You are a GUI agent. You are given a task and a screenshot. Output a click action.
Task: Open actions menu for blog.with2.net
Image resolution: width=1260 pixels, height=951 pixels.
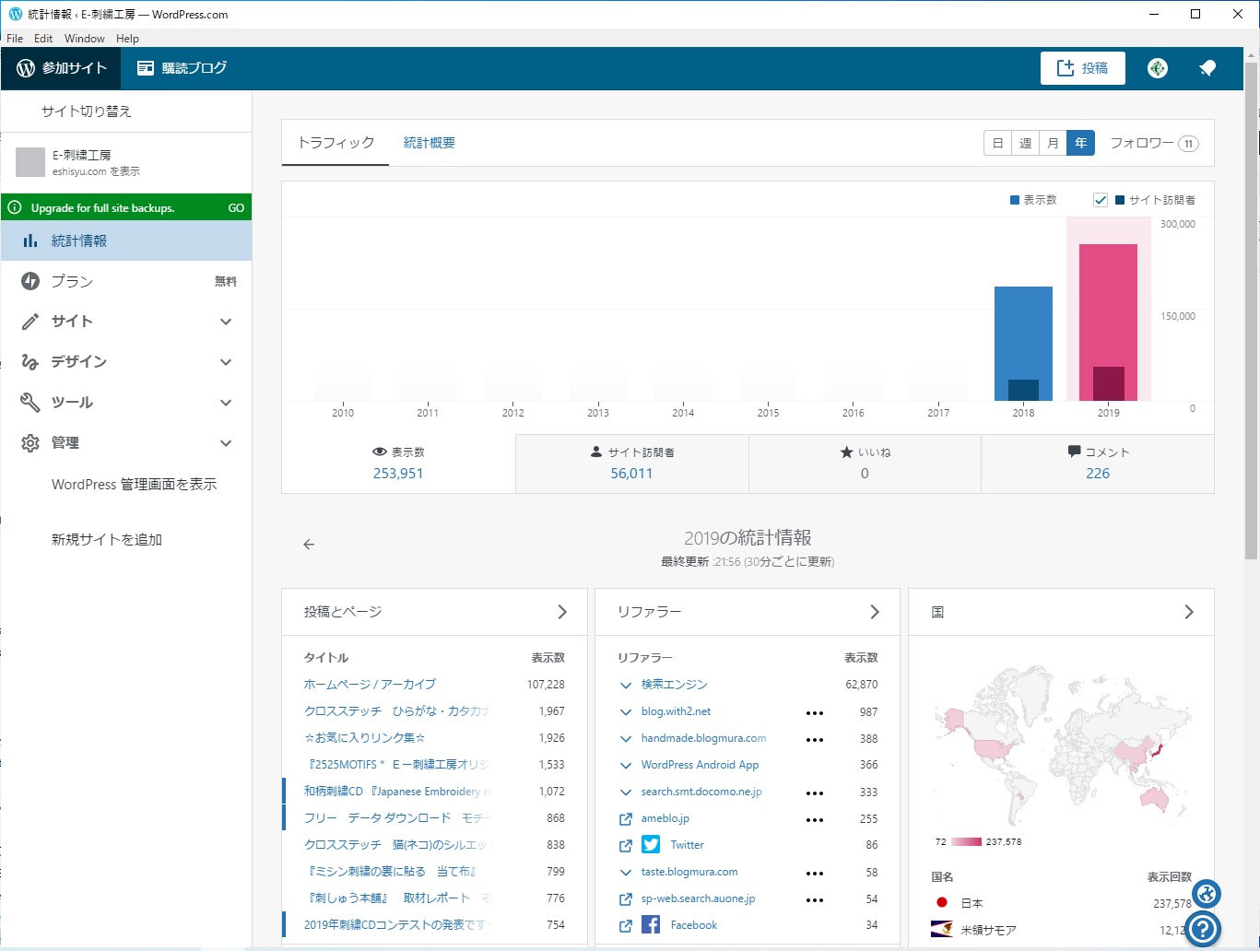point(815,712)
